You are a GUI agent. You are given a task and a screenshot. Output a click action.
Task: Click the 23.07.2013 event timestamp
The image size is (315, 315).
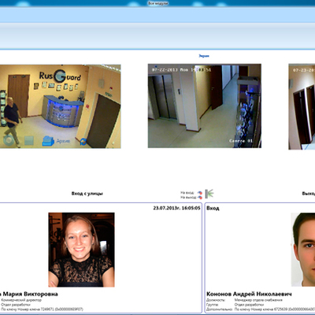tap(176, 208)
